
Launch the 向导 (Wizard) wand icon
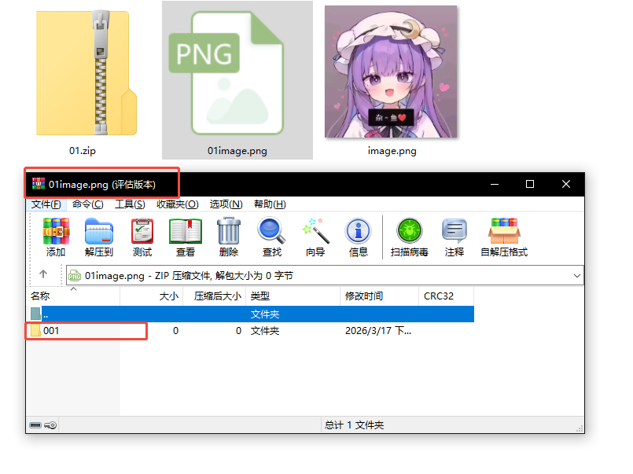(315, 232)
